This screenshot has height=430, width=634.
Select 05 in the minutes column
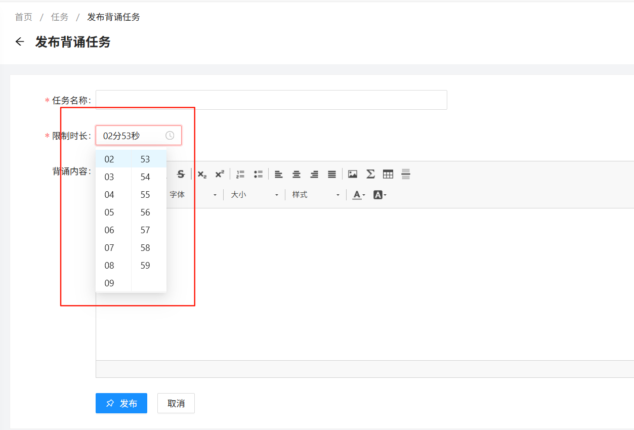click(113, 212)
